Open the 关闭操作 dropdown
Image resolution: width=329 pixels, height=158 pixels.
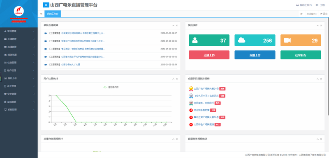click(x=312, y=14)
